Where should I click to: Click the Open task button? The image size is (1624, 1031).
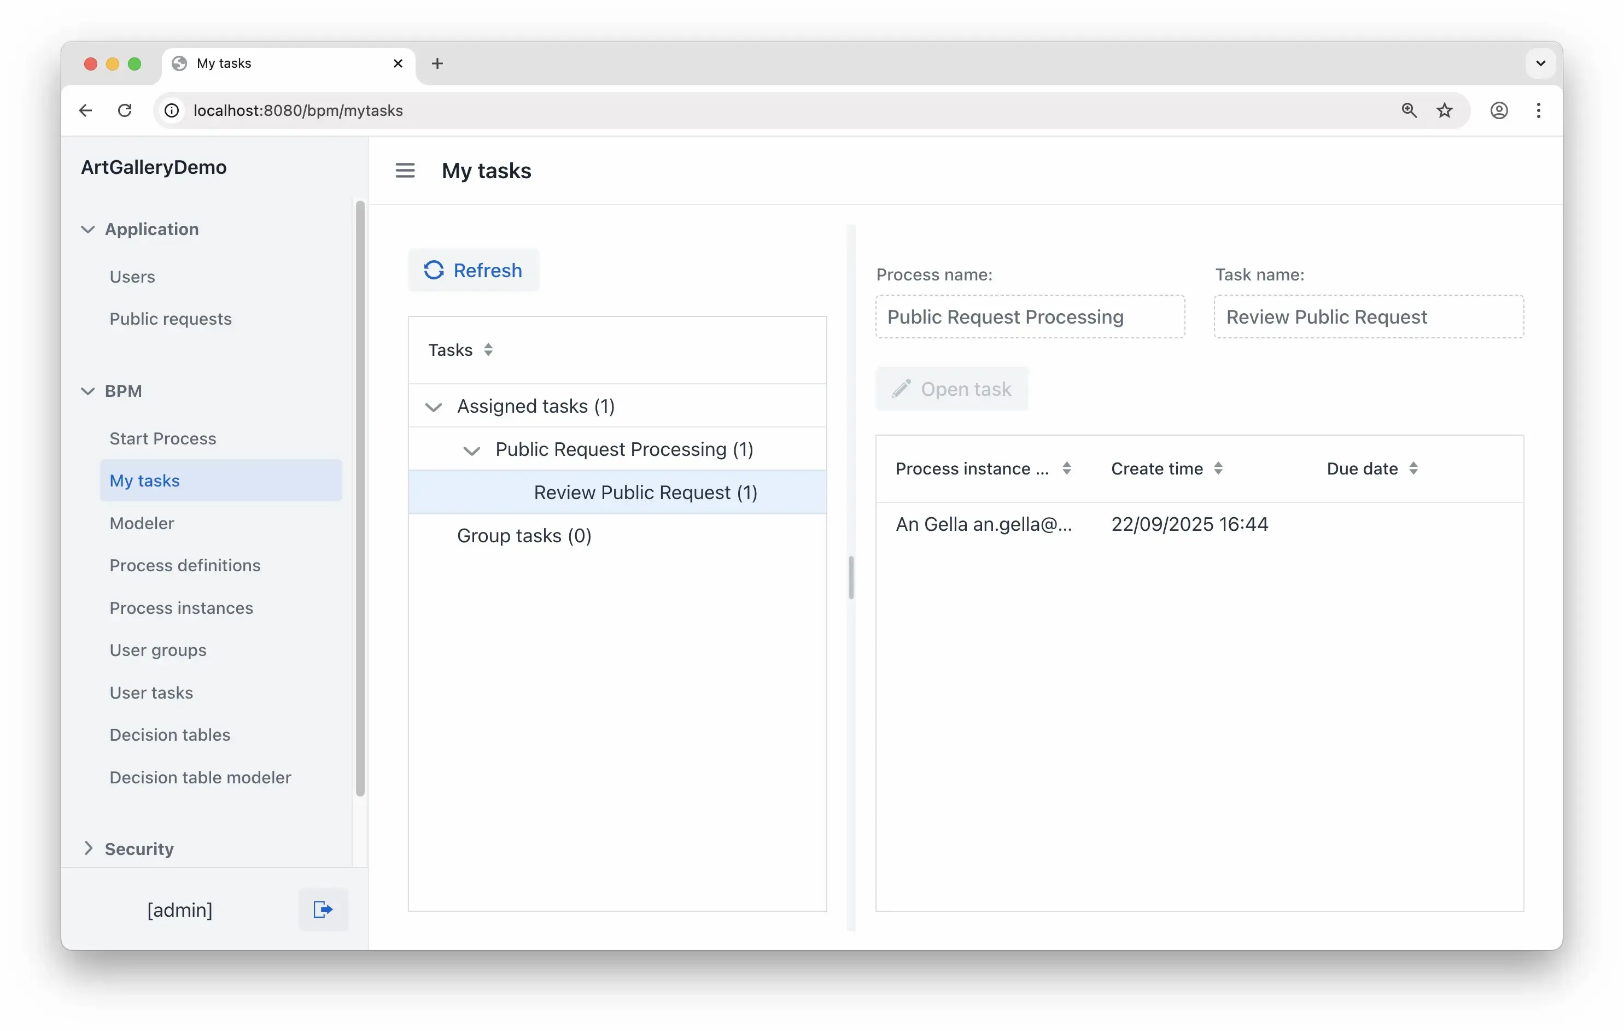pyautogui.click(x=951, y=389)
